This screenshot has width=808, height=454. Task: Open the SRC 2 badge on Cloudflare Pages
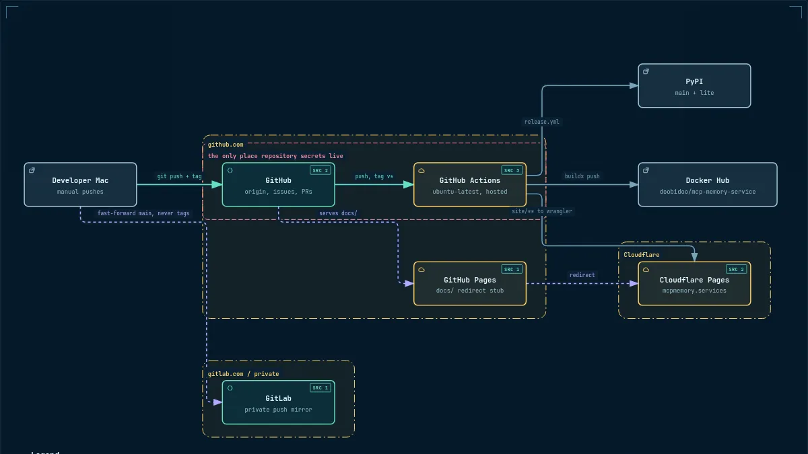pyautogui.click(x=737, y=269)
